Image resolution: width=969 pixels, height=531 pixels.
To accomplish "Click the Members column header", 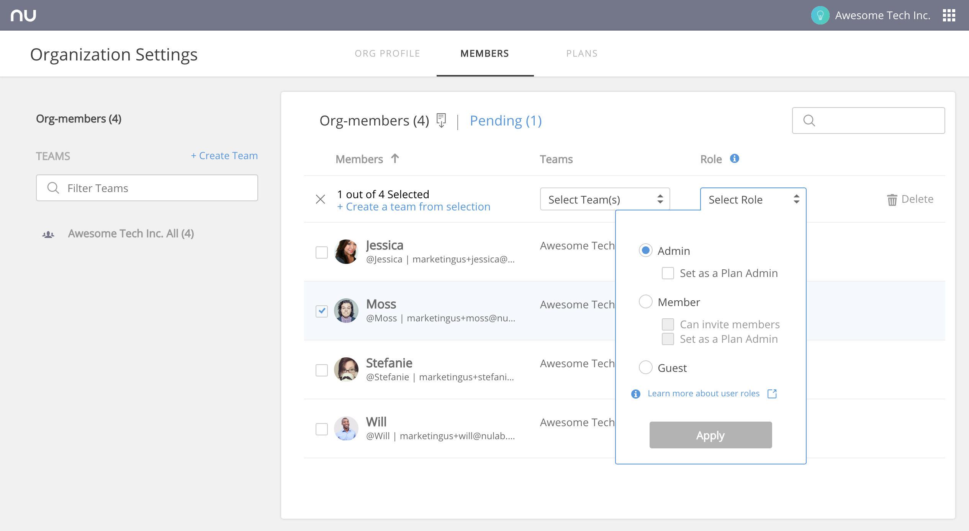I will click(x=359, y=159).
